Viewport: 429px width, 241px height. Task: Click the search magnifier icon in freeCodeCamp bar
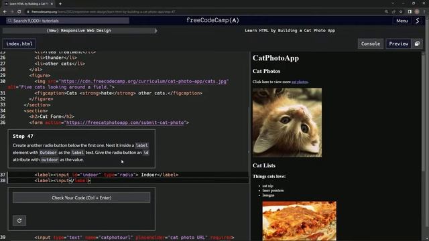click(10, 21)
